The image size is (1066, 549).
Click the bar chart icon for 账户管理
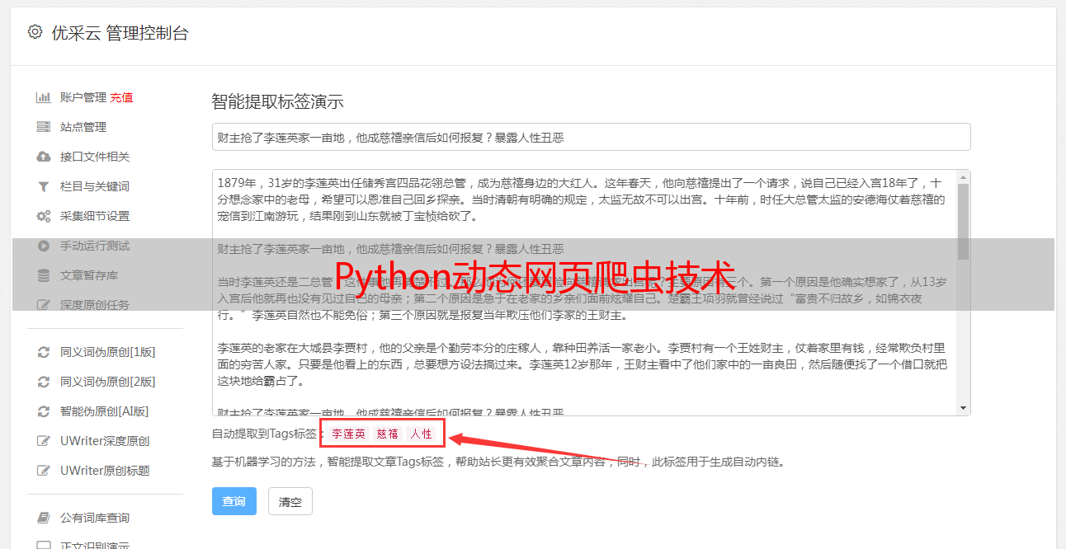point(44,97)
